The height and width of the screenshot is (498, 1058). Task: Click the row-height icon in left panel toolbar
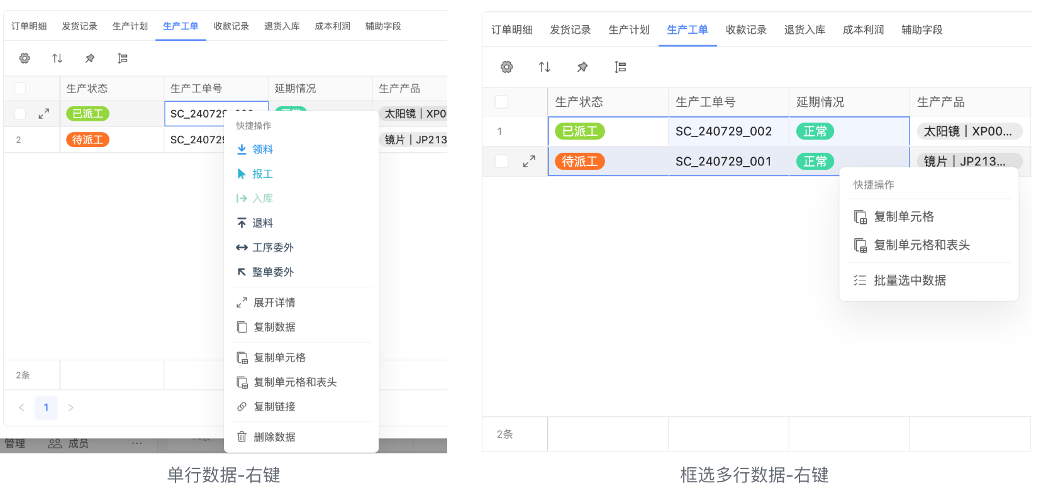123,58
